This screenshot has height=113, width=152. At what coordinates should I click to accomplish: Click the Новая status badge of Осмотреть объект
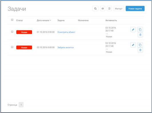24,32
